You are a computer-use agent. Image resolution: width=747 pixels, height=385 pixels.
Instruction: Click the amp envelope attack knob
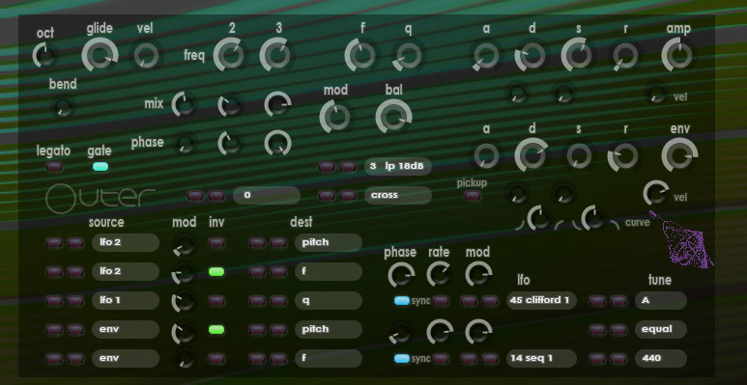[486, 56]
